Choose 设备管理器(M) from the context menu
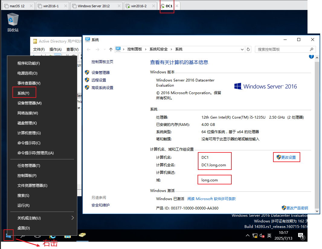Image resolution: width=322 pixels, height=249 pixels. point(42,103)
